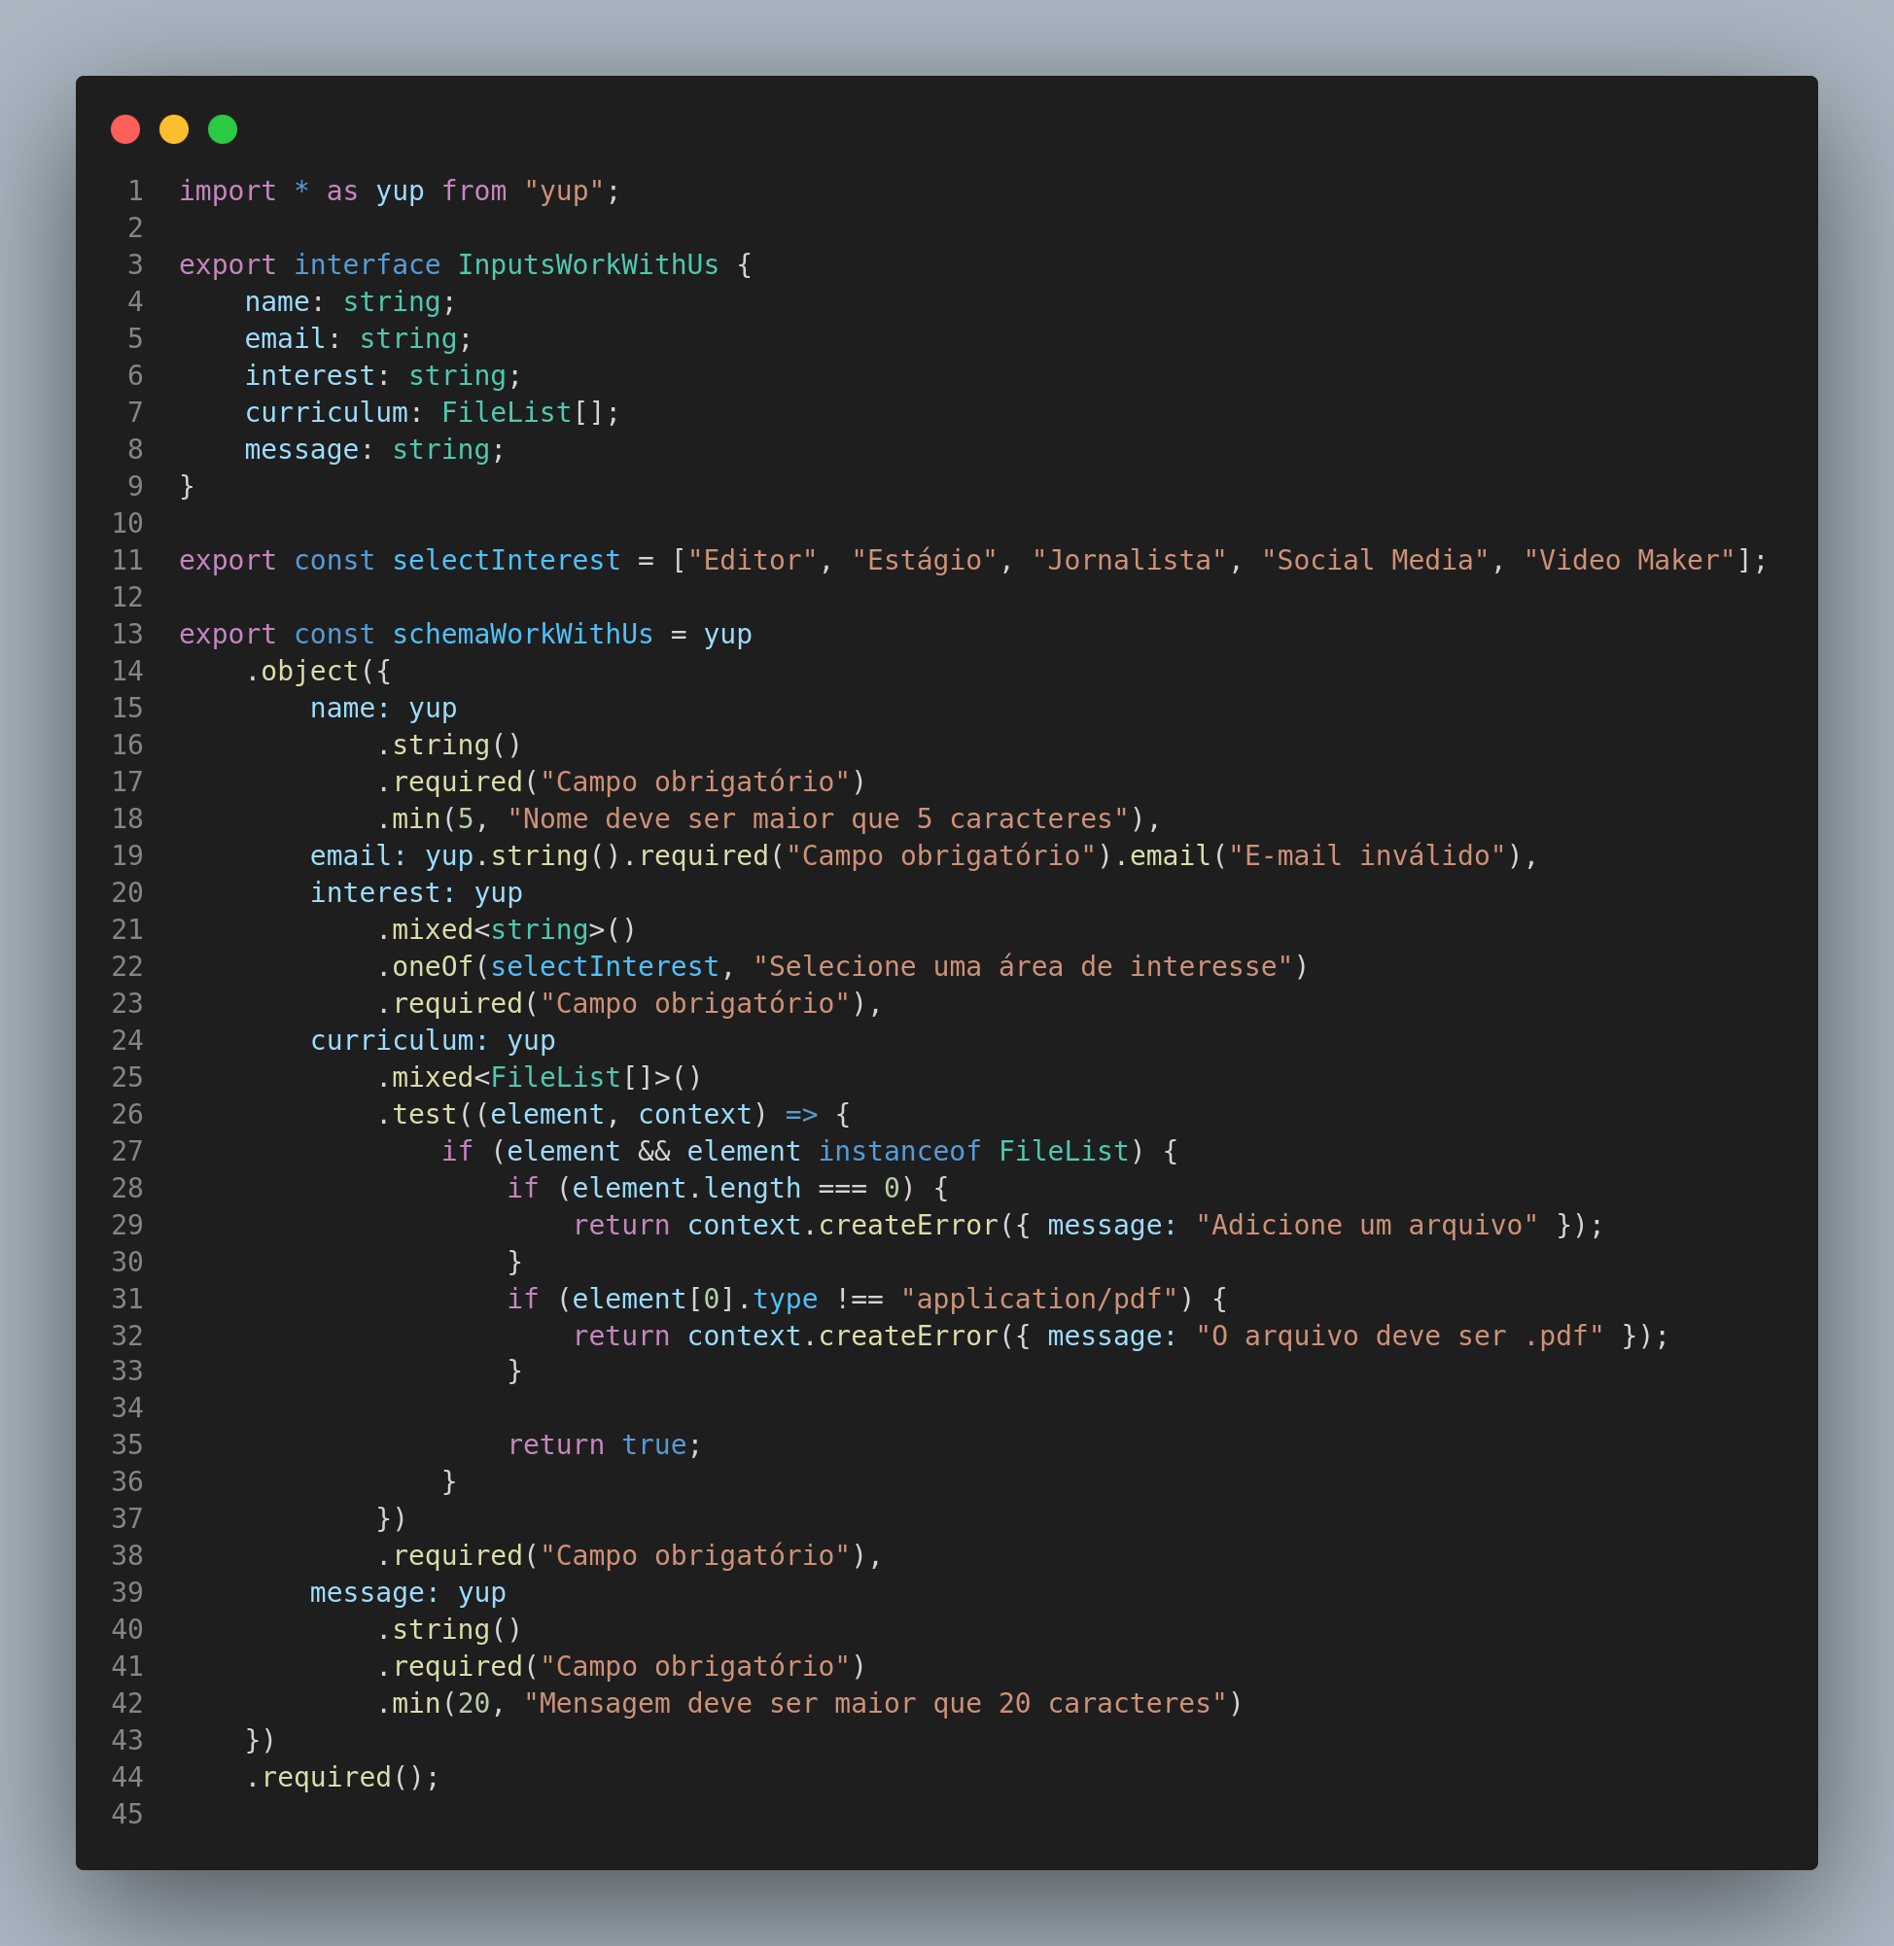Click "return true;" on line 35
Viewport: 1894px width, 1946px height.
click(x=605, y=1443)
